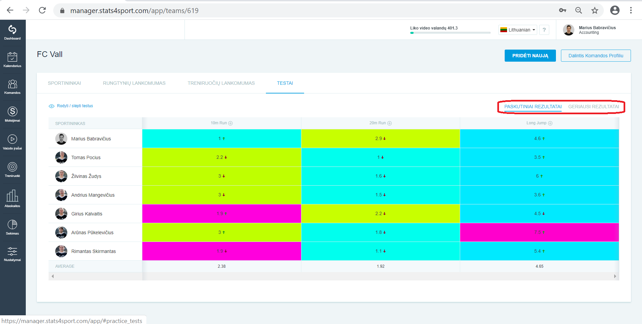The height and width of the screenshot is (324, 642).
Task: Bookmark this page with the star icon
Action: (x=595, y=10)
